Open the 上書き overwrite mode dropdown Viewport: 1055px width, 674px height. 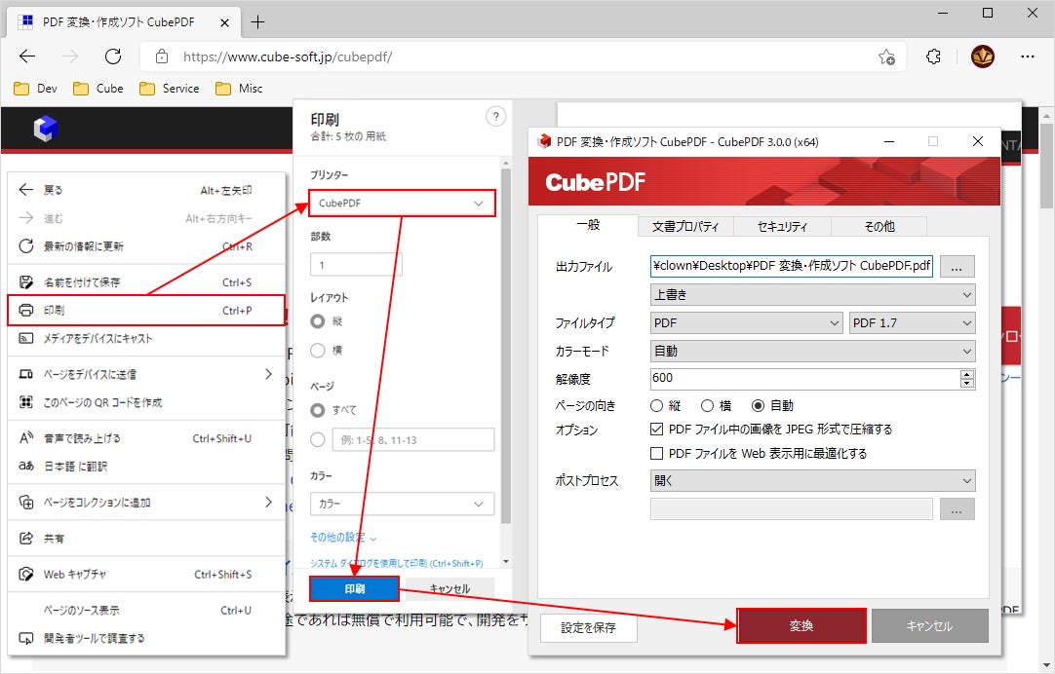(813, 295)
